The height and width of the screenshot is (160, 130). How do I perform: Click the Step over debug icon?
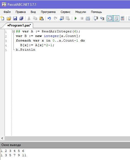[x=96, y=18]
